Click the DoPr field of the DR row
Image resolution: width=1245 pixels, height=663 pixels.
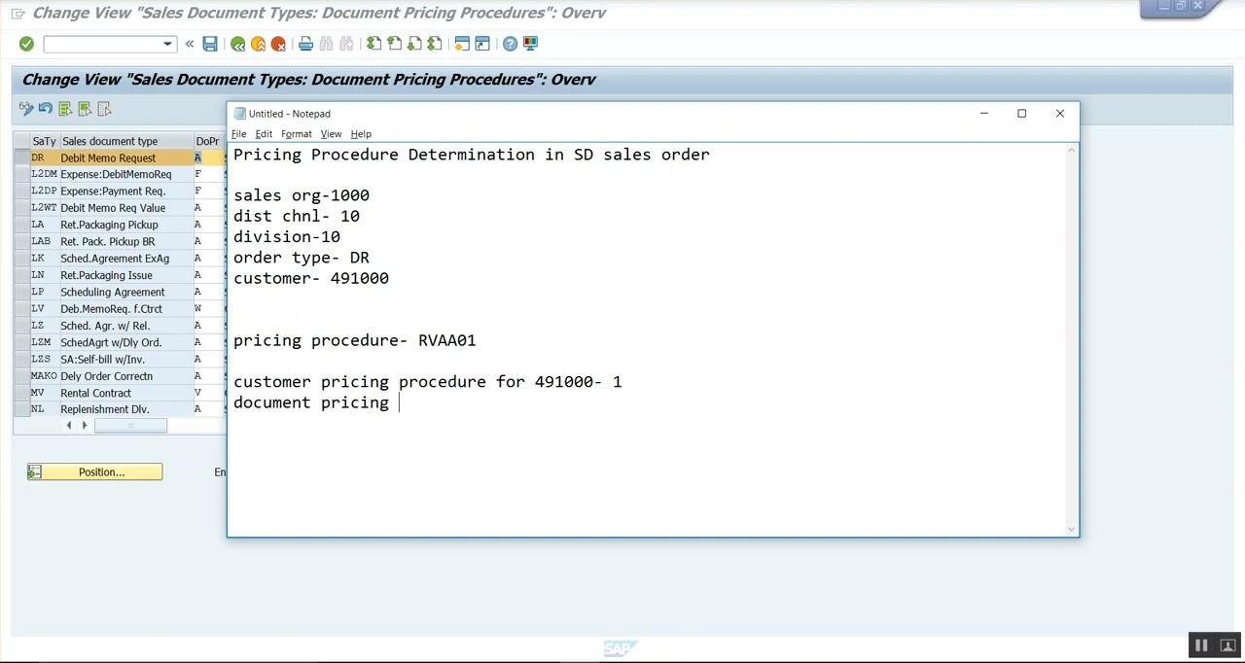tap(207, 157)
